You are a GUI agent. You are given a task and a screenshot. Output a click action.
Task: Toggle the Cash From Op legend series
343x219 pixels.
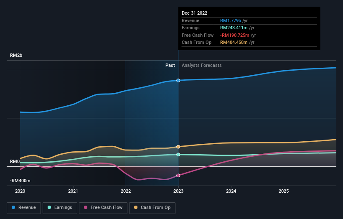click(x=152, y=208)
